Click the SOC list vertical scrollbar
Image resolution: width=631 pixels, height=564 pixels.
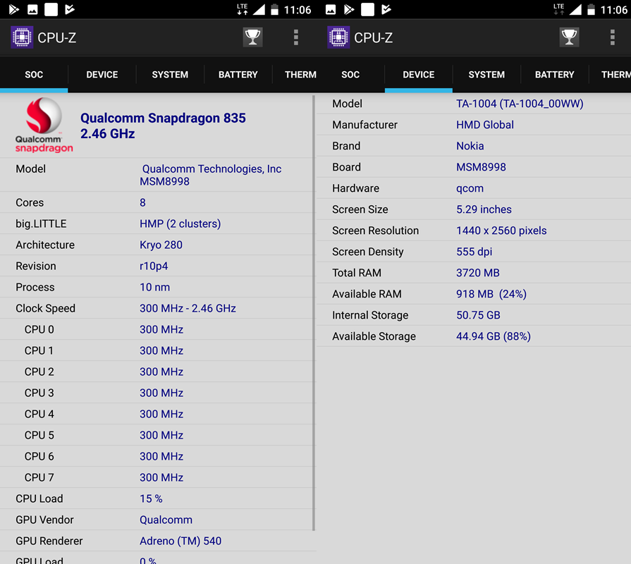[314, 313]
